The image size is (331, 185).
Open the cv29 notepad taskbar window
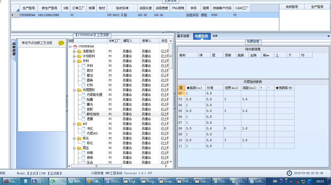coord(257,181)
